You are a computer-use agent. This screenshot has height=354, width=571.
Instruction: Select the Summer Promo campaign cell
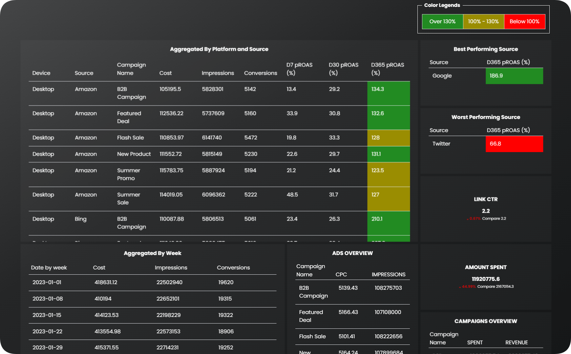tap(129, 174)
